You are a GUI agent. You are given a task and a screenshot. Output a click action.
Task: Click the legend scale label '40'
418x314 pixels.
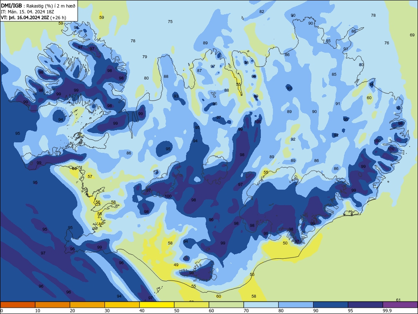tap(142, 311)
